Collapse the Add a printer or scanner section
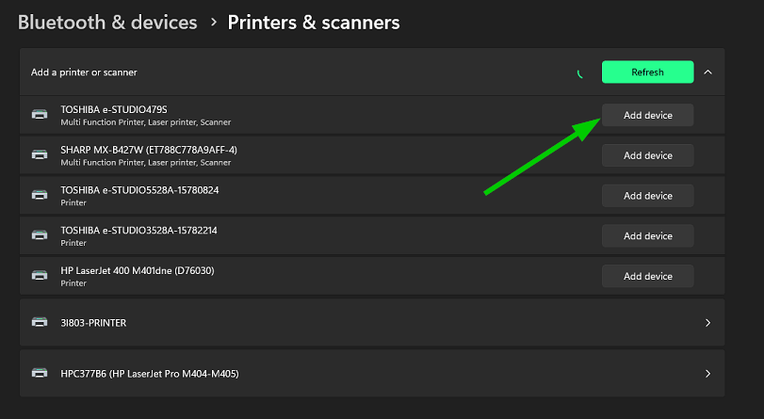Viewport: 764px width, 419px height. 708,73
